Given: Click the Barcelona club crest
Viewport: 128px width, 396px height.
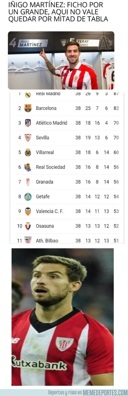Looking at the screenshot, I should coord(28,108).
